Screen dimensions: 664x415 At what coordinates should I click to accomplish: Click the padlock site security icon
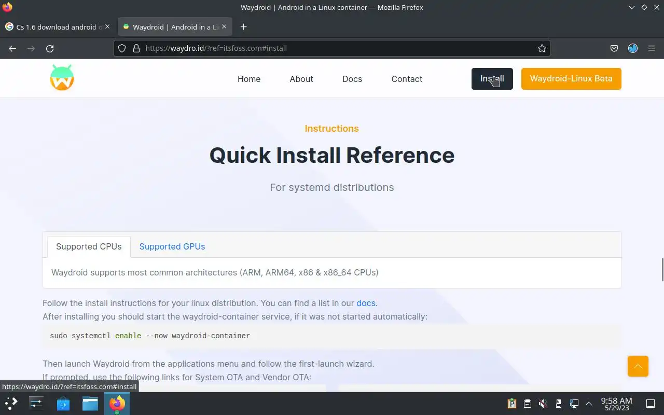click(136, 48)
